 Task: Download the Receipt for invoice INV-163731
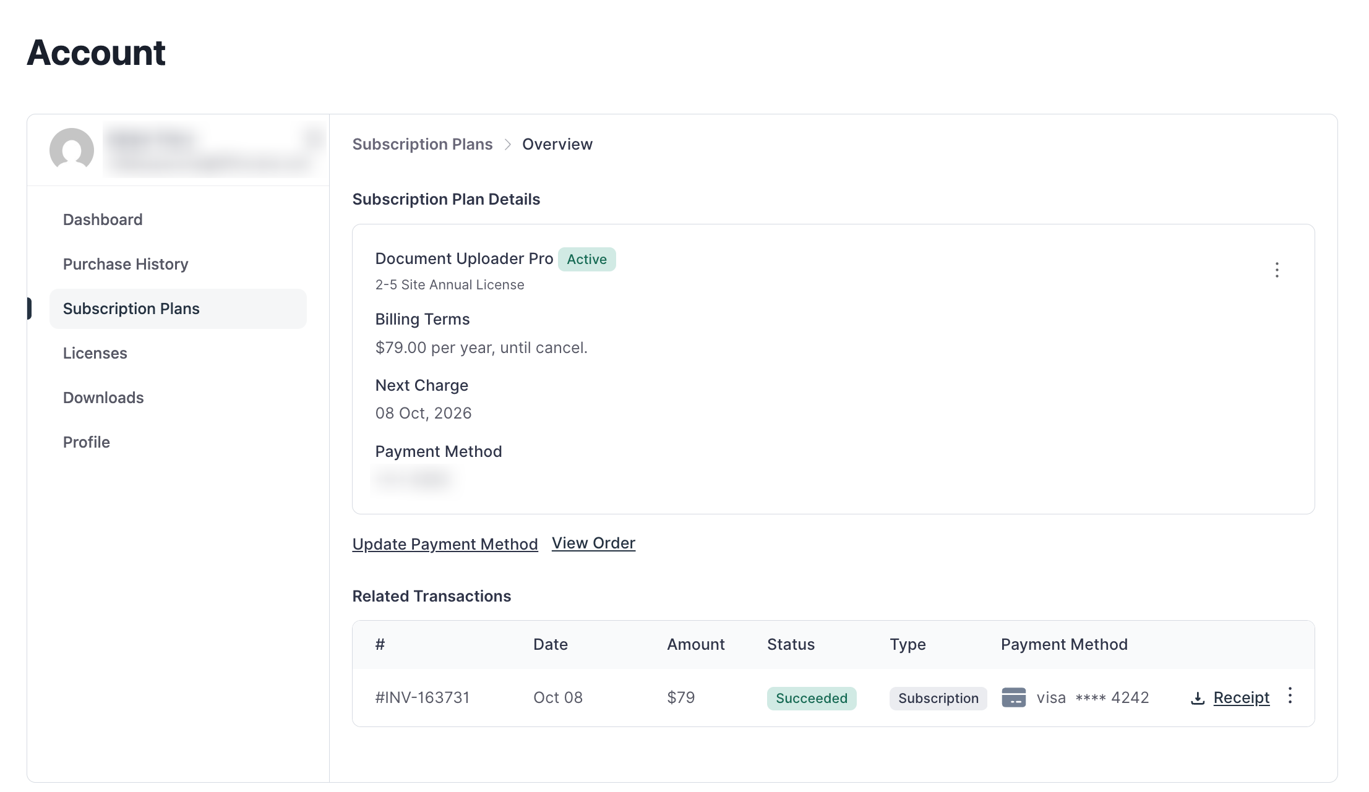coord(1241,697)
